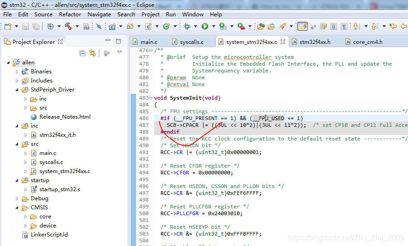Collapse the CMSIS folder
The height and width of the screenshot is (246, 408).
point(17,207)
